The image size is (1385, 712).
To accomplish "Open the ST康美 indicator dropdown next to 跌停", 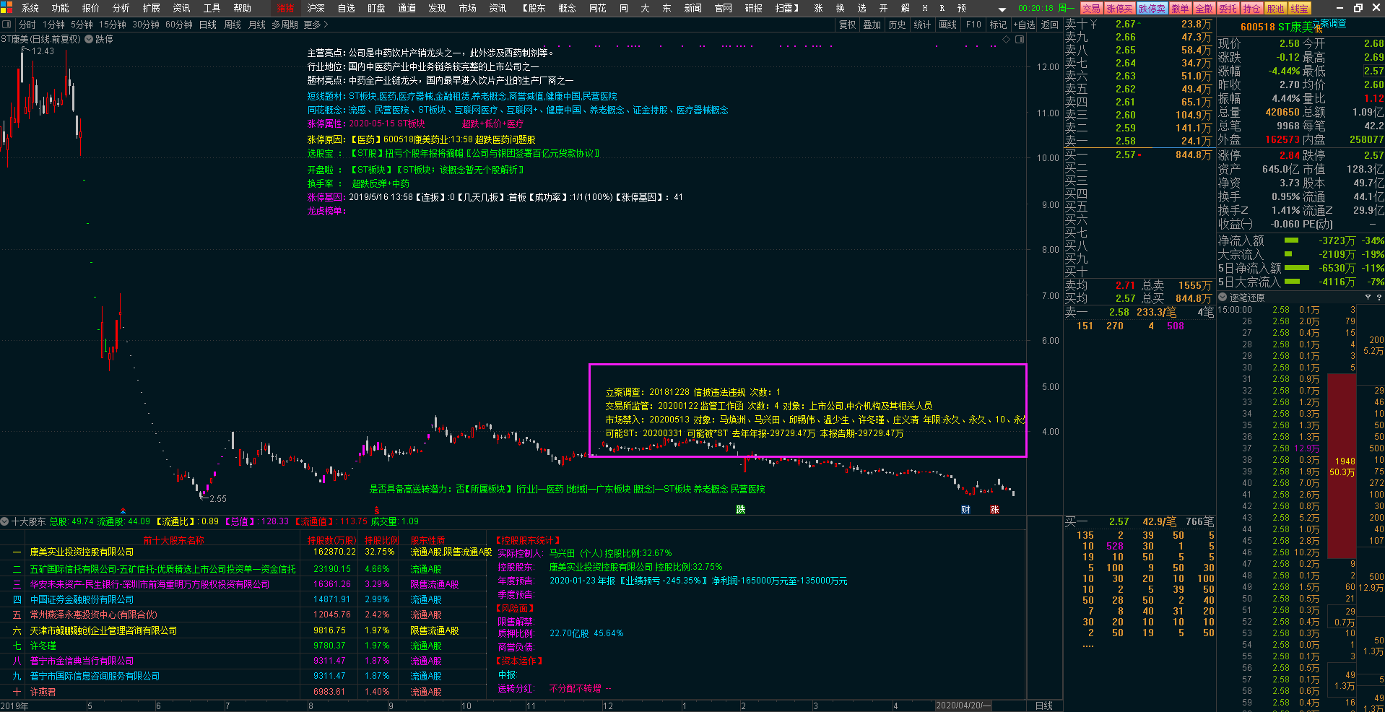I will [x=89, y=39].
